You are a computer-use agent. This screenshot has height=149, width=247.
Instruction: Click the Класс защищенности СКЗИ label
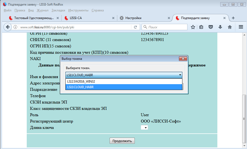(68, 109)
